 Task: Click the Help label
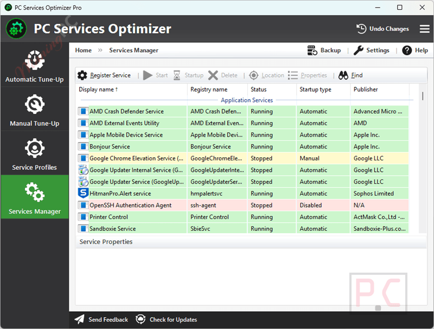coord(422,50)
